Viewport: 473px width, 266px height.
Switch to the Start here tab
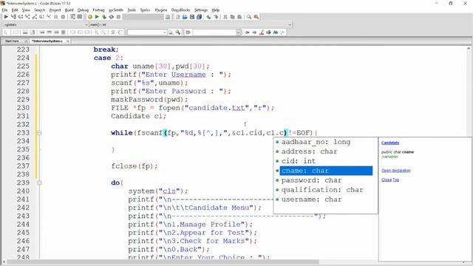point(12,41)
